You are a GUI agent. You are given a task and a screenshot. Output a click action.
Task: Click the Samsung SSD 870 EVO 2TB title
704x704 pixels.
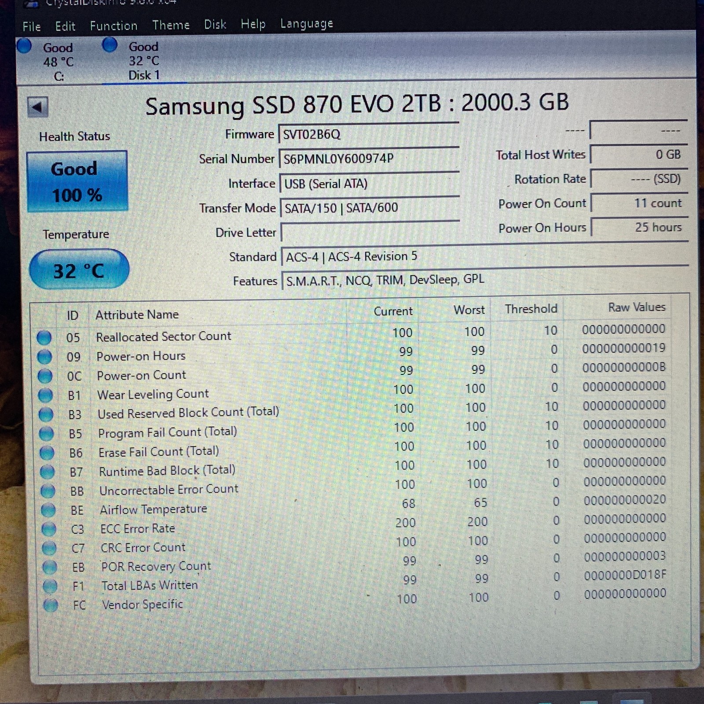[x=357, y=104]
